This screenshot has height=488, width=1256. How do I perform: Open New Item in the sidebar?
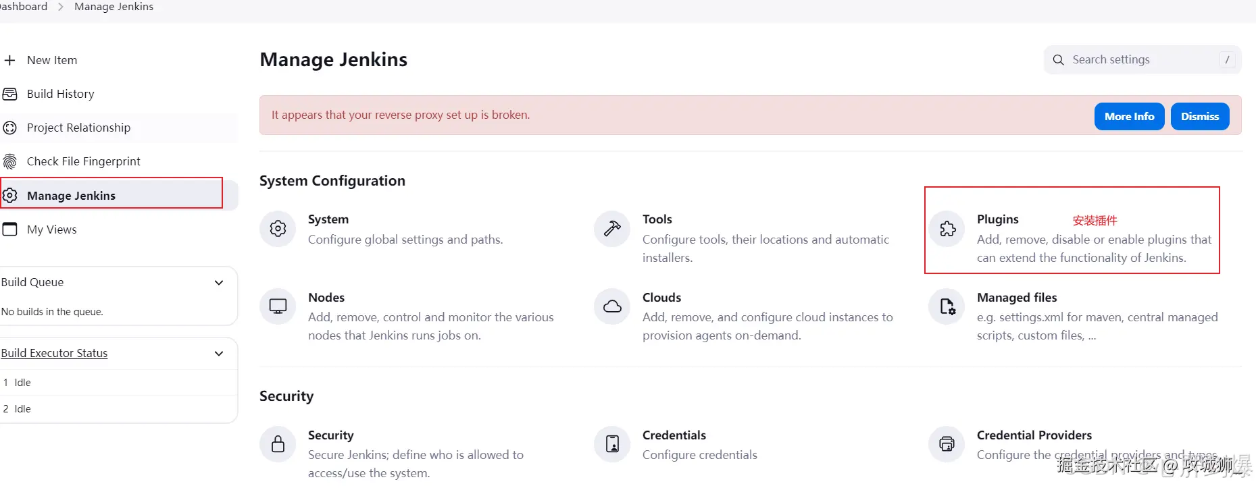pyautogui.click(x=52, y=60)
